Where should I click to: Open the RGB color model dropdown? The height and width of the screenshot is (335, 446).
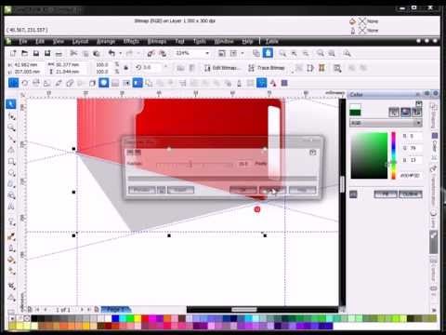[x=386, y=123]
